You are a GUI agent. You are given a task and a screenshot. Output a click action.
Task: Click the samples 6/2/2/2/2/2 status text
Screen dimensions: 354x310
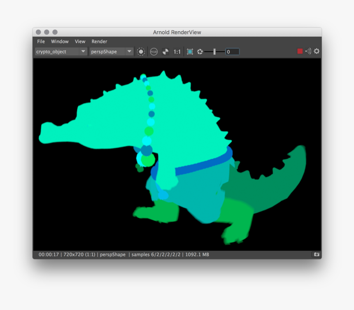(156, 254)
